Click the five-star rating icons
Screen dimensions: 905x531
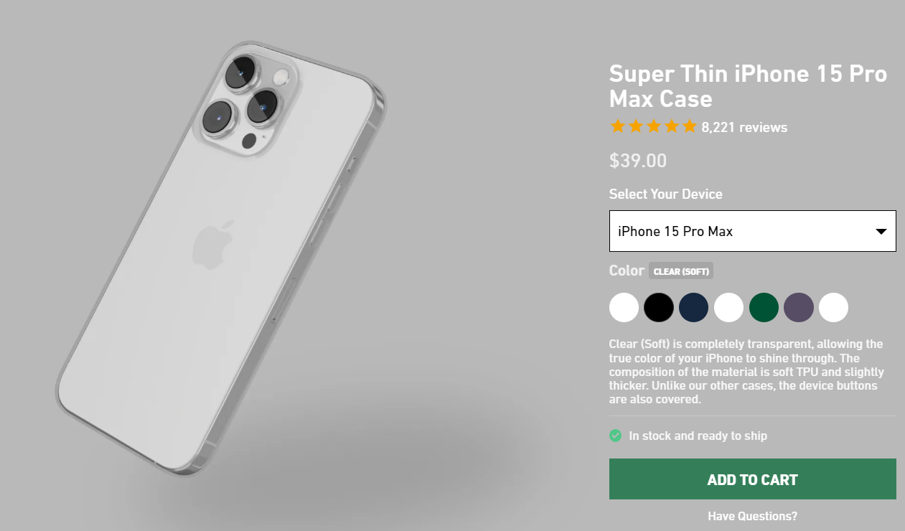click(x=653, y=127)
